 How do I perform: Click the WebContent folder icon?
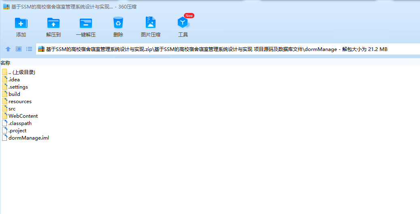pos(4,116)
